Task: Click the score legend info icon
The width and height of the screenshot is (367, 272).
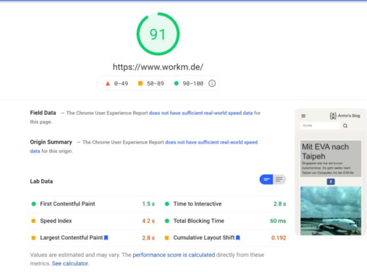Action: (x=212, y=83)
